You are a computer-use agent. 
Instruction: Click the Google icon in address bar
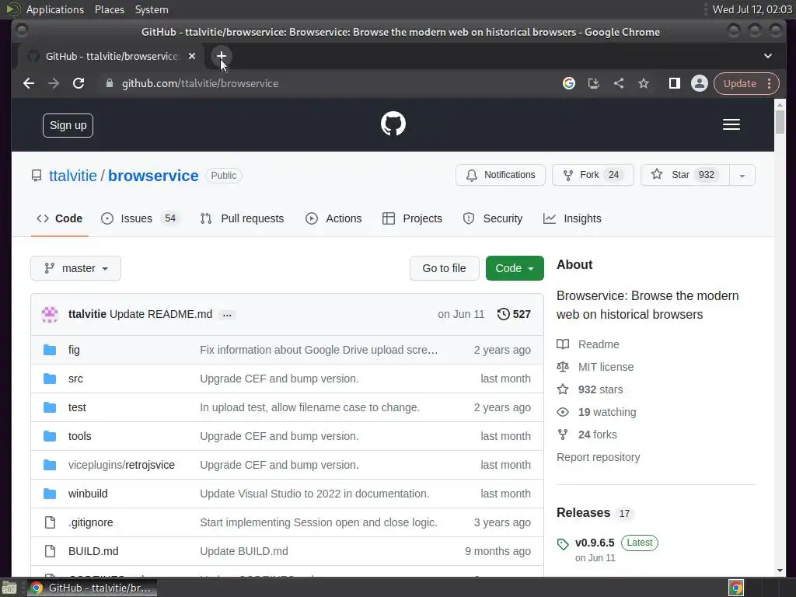(568, 83)
